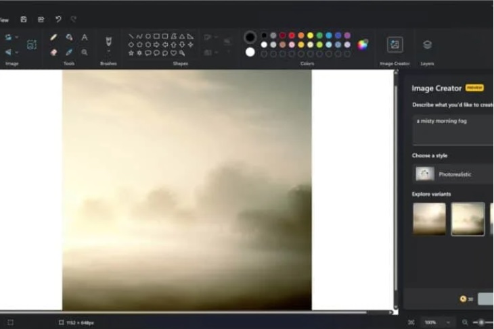Choose the purple swatch in top row

pos(347,36)
